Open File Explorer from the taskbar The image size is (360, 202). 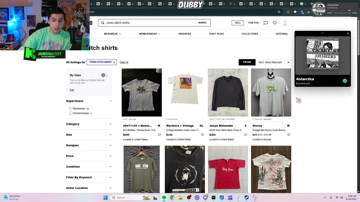[x=181, y=198]
